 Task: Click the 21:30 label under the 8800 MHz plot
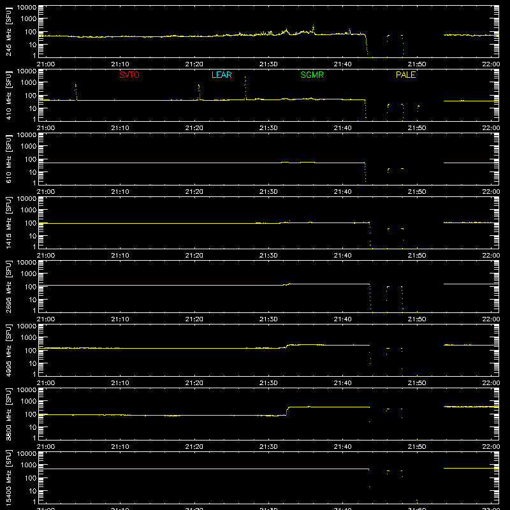pos(268,447)
